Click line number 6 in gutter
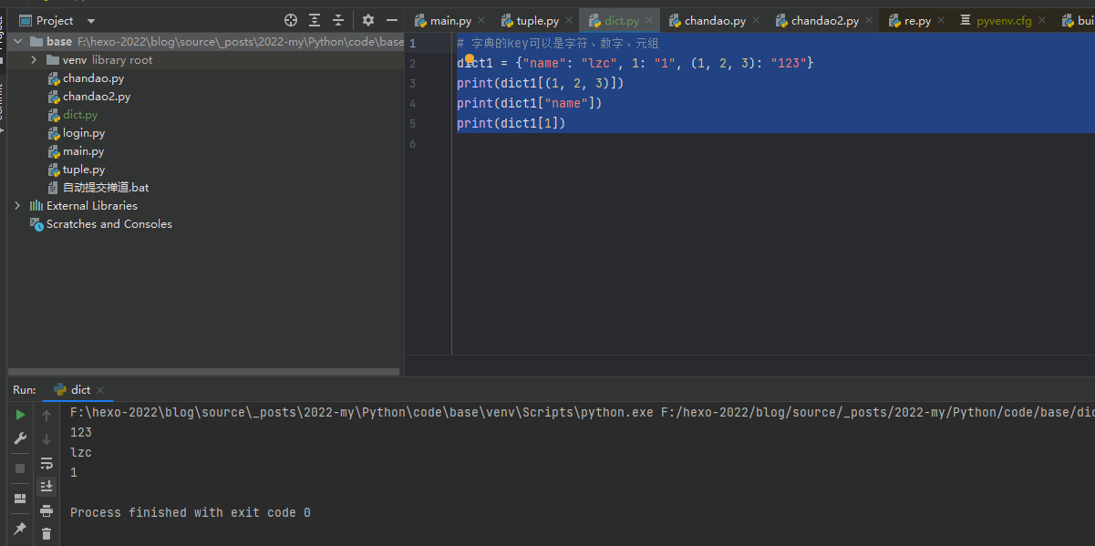1095x546 pixels. (x=413, y=143)
